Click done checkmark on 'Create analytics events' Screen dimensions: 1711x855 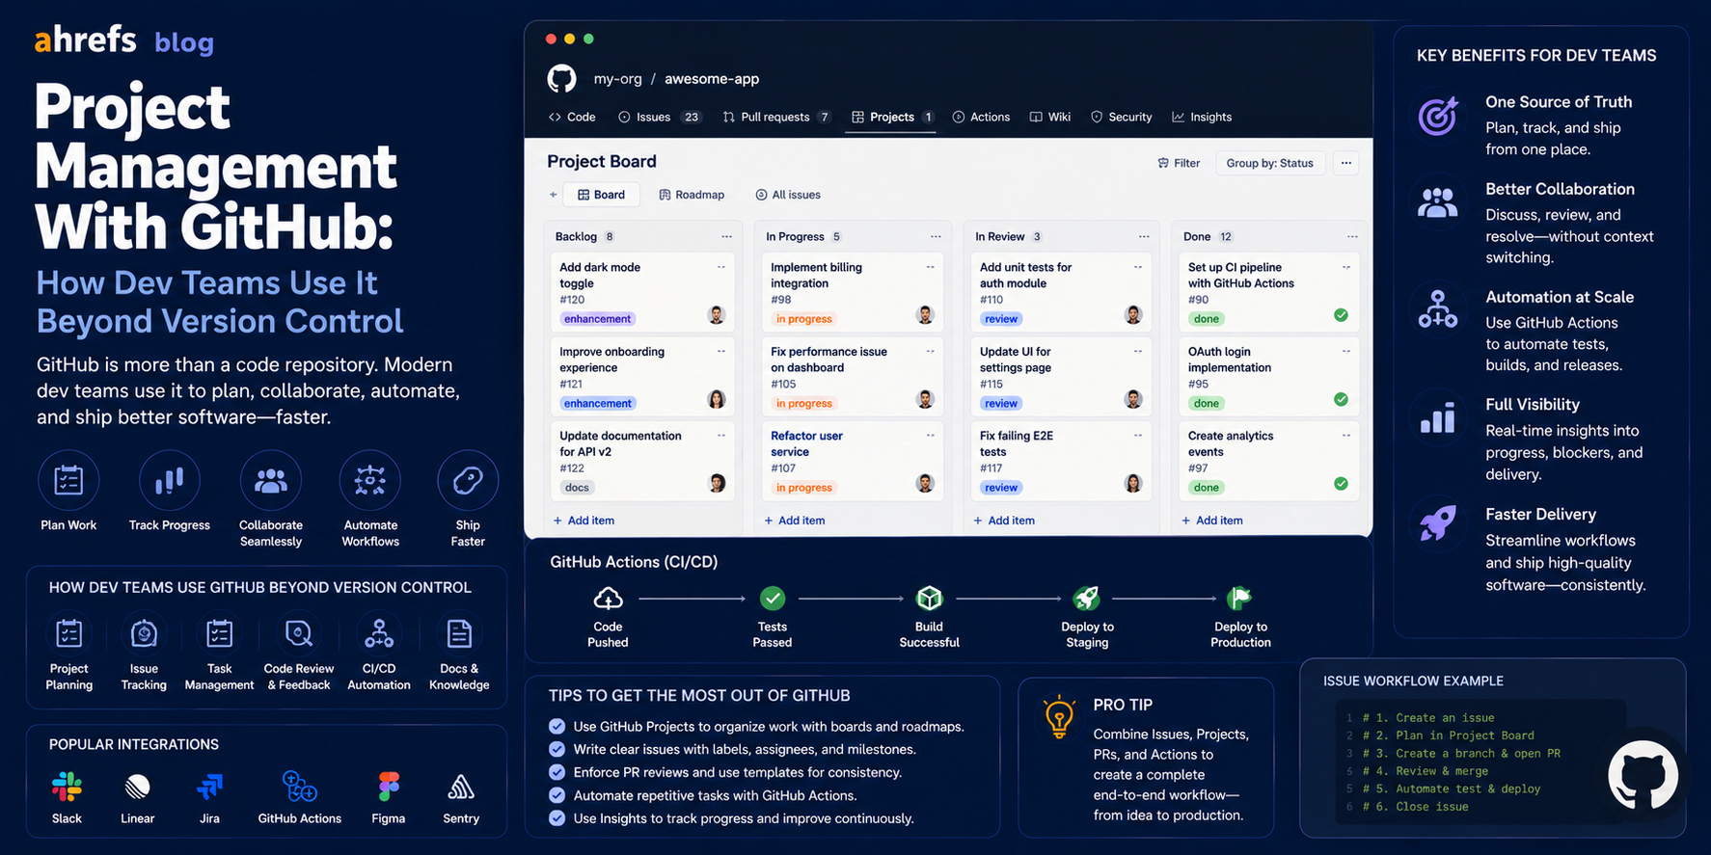[1341, 484]
